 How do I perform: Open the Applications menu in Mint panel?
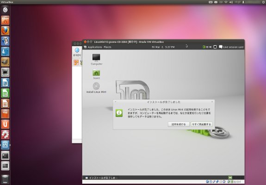tap(95, 47)
